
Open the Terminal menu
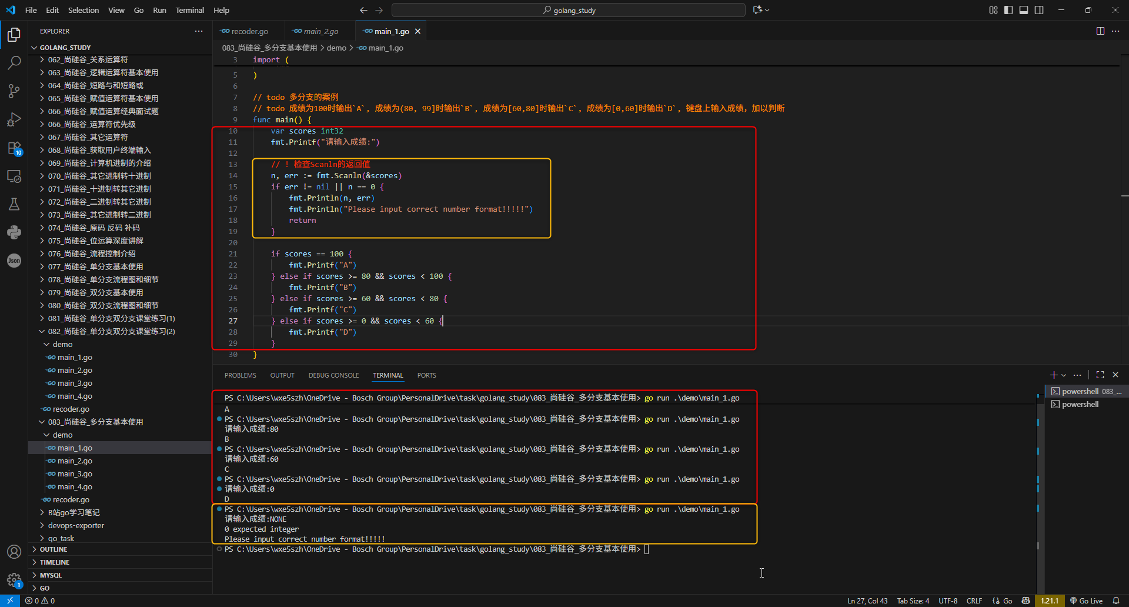click(x=189, y=10)
